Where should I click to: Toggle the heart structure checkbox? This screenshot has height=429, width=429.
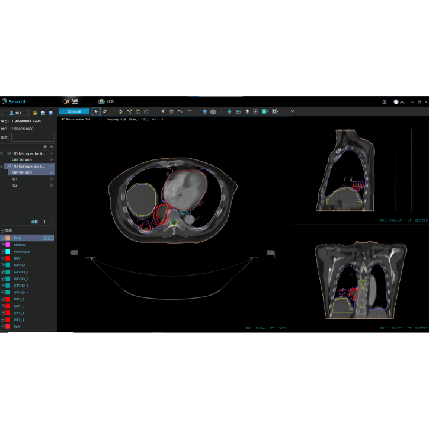[x=3, y=326]
